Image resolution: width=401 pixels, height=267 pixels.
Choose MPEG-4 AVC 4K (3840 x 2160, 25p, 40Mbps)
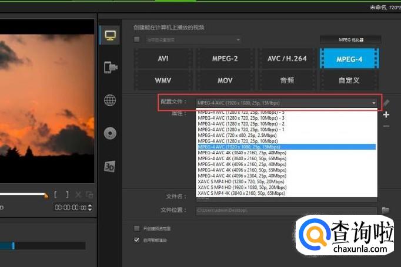(x=287, y=153)
